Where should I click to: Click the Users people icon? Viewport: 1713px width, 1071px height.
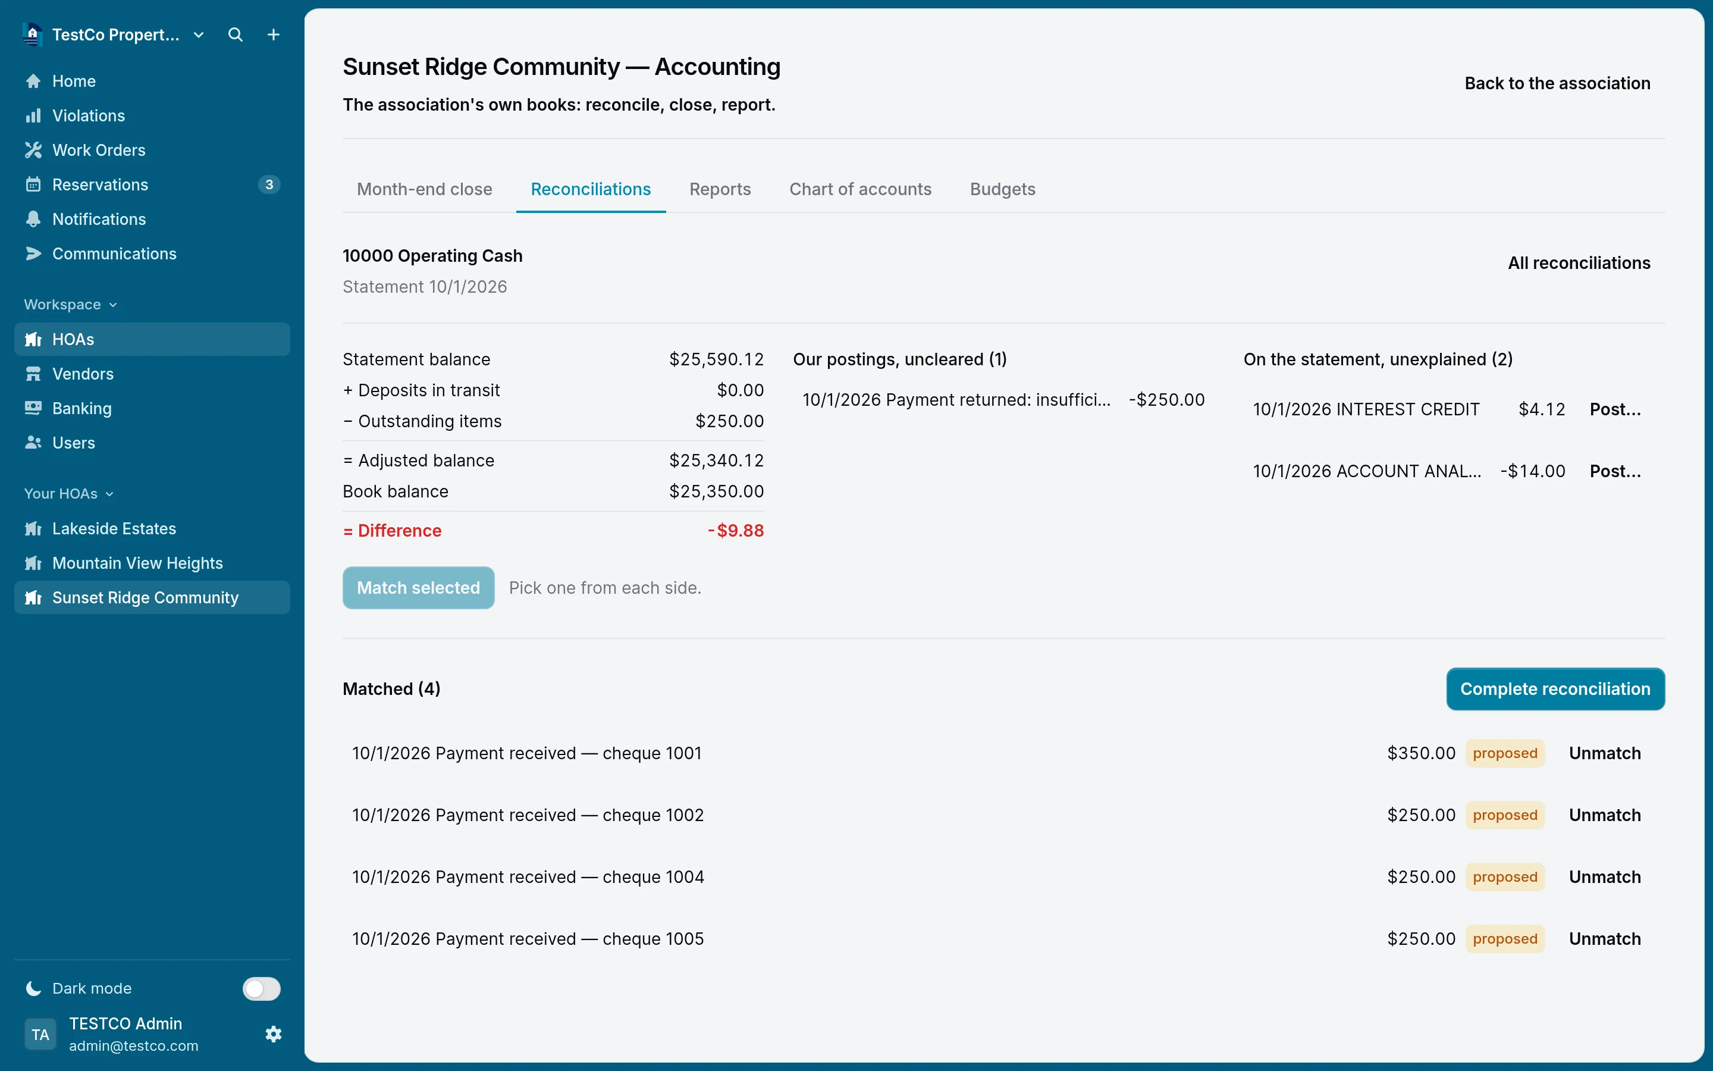(x=33, y=443)
